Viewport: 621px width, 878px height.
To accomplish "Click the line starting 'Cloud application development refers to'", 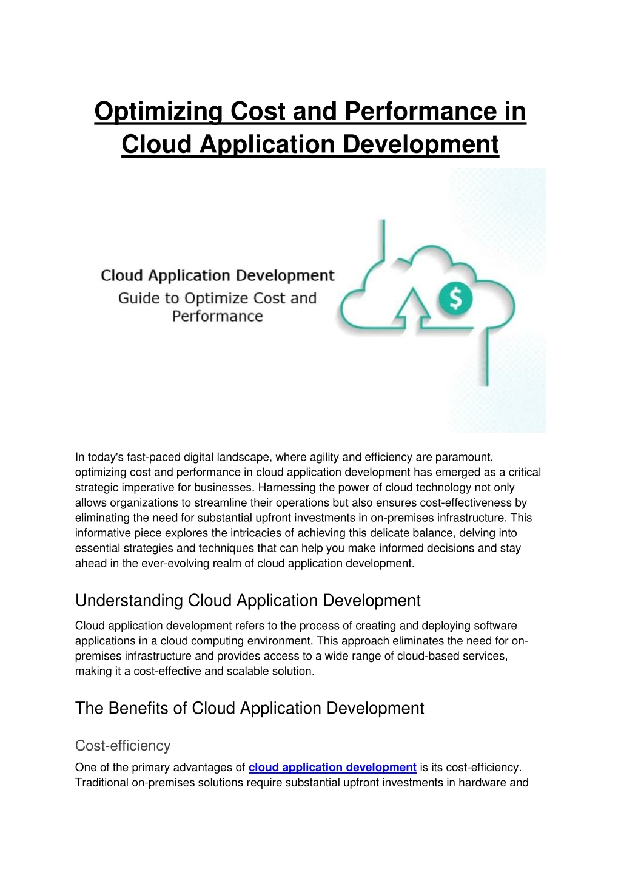I will point(296,626).
